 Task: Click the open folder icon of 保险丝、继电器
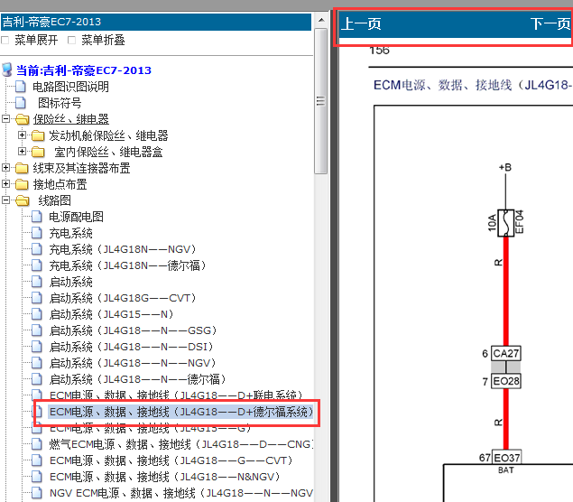coord(22,119)
